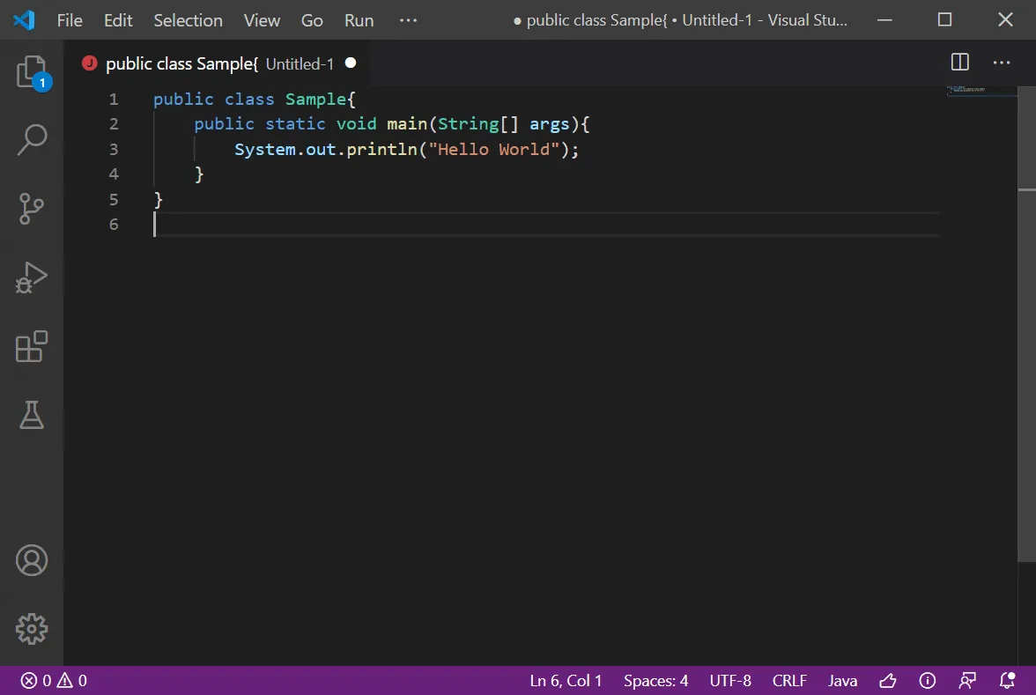Click the vertical editor scrollbar
Viewport: 1036px width, 695px height.
point(1027,324)
